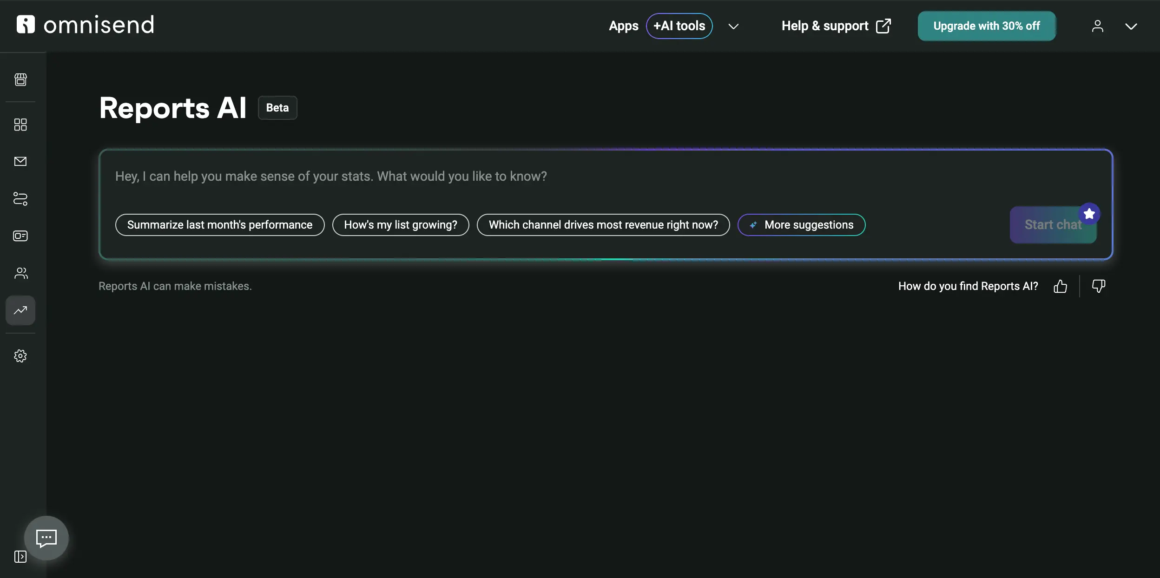Click the star badge on Start chat
The image size is (1160, 578).
pos(1089,214)
